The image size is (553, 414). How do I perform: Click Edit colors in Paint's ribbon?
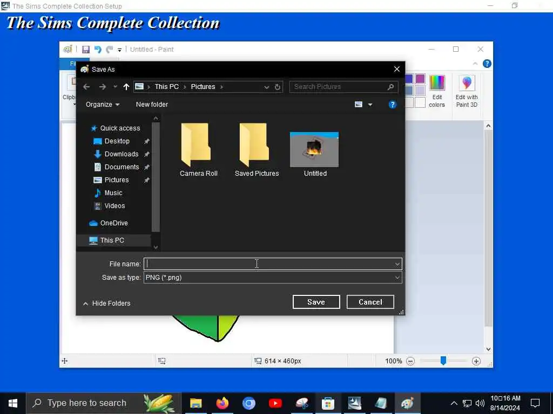click(437, 92)
